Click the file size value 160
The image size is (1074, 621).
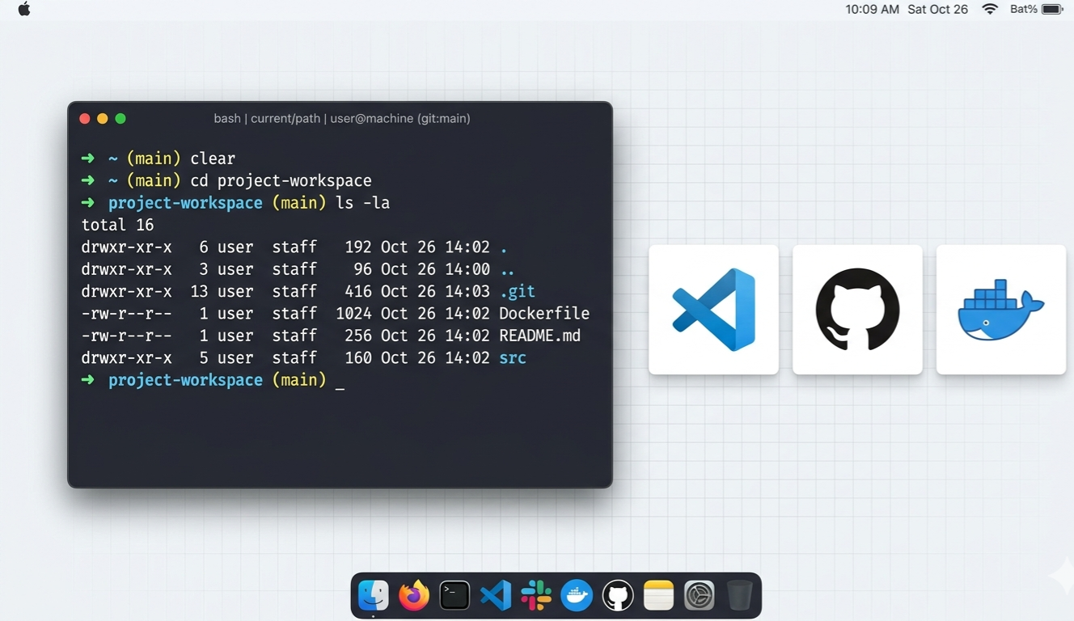[358, 357]
